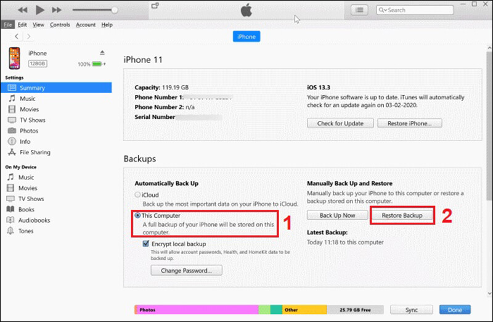Click the iOS 13.3 version text
Viewport: 493px width, 322px height.
coord(319,88)
